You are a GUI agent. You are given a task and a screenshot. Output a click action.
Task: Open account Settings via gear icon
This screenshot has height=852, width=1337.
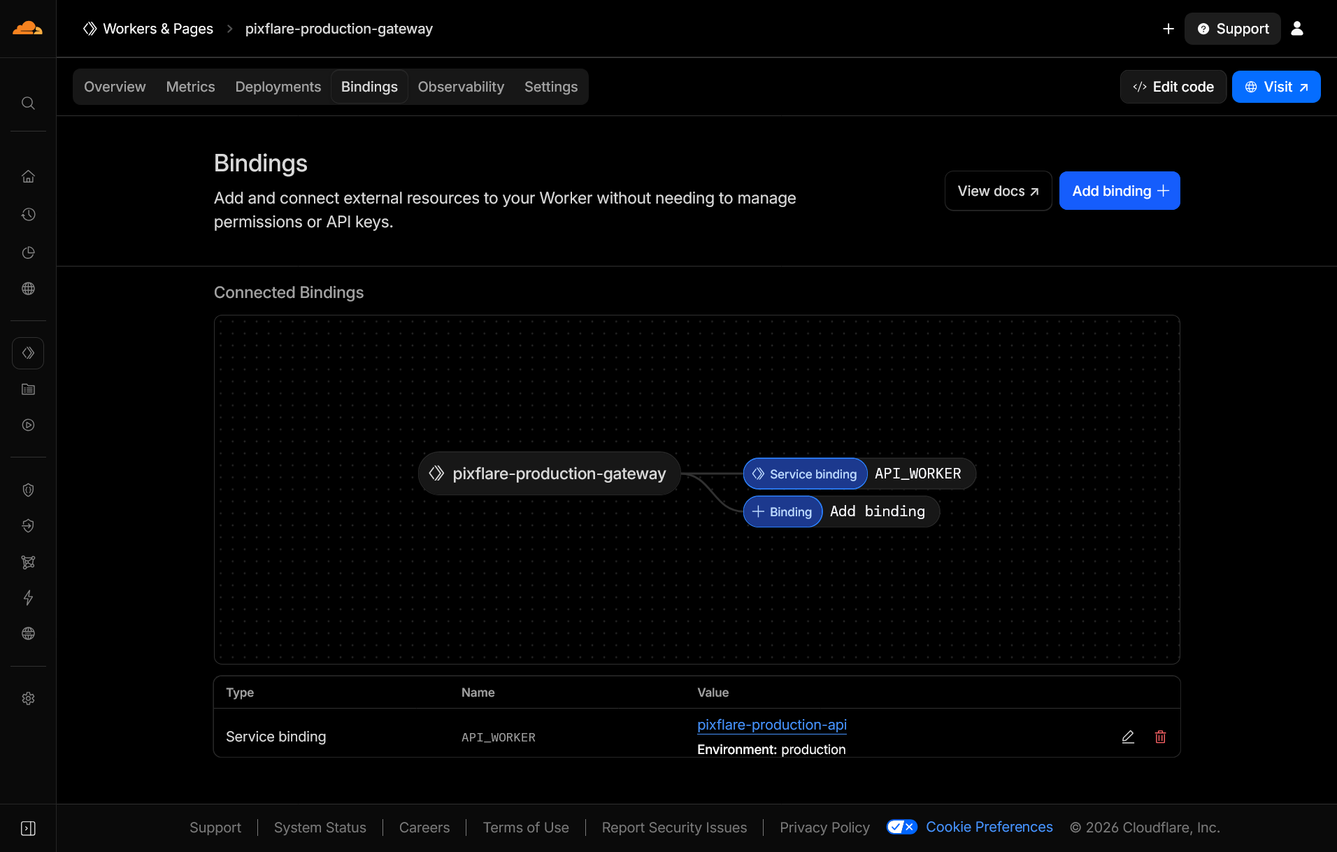pyautogui.click(x=28, y=698)
